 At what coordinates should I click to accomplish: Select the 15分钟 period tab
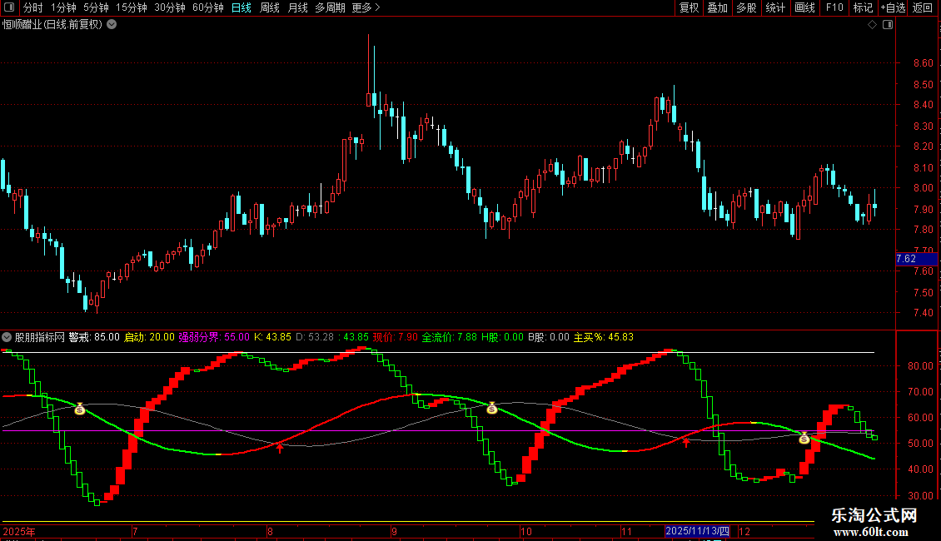(132, 7)
